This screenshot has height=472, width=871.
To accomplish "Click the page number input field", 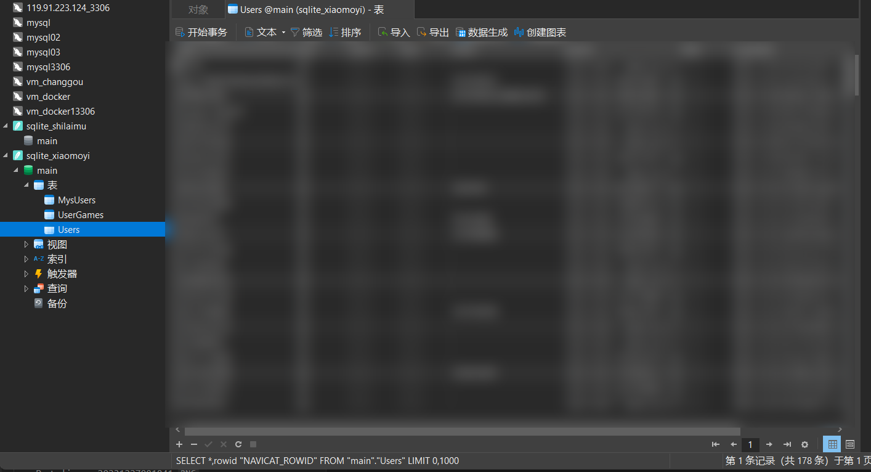I will (750, 444).
